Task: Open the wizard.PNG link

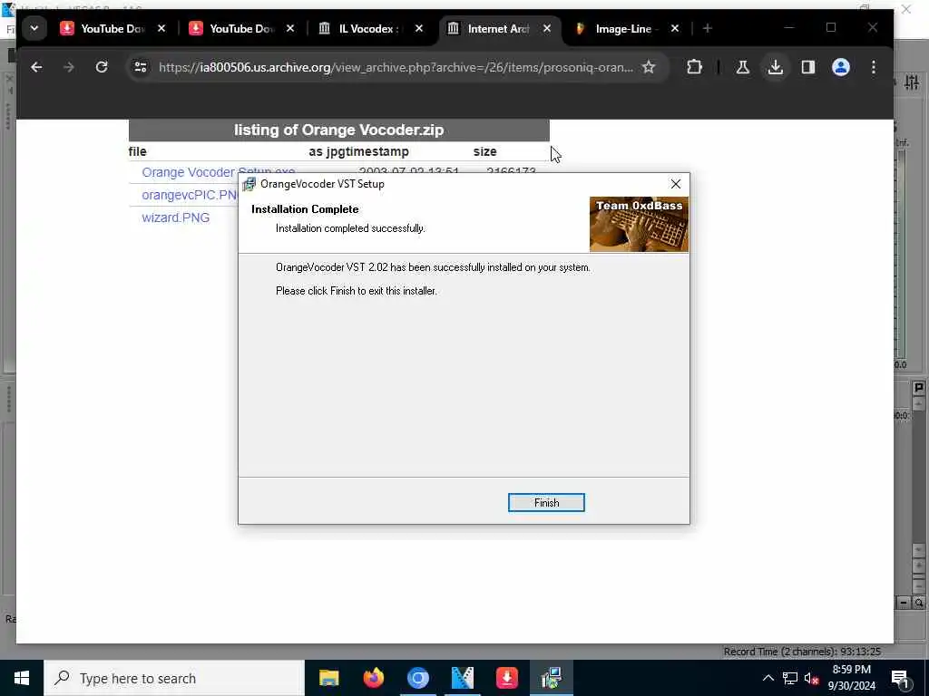Action: tap(175, 217)
